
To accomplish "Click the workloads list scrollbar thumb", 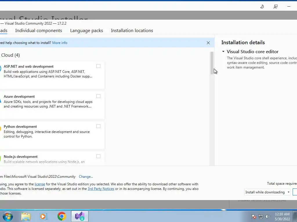I will [x=212, y=63].
